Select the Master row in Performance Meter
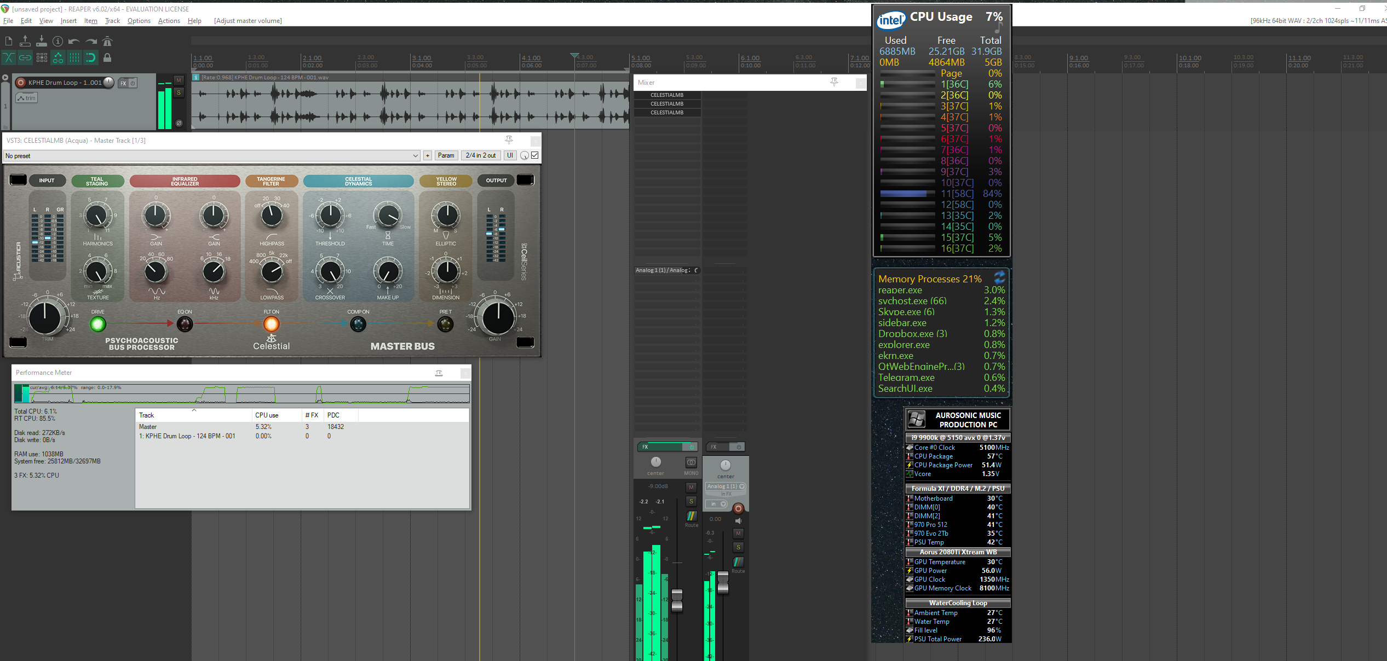The height and width of the screenshot is (661, 1387). coord(302,427)
